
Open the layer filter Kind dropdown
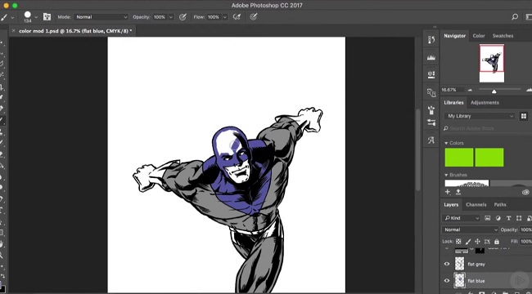pyautogui.click(x=462, y=218)
